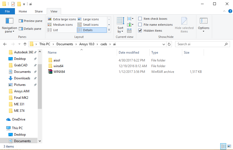Click the Properties quick access icon
233x150 pixels.
[13, 4]
